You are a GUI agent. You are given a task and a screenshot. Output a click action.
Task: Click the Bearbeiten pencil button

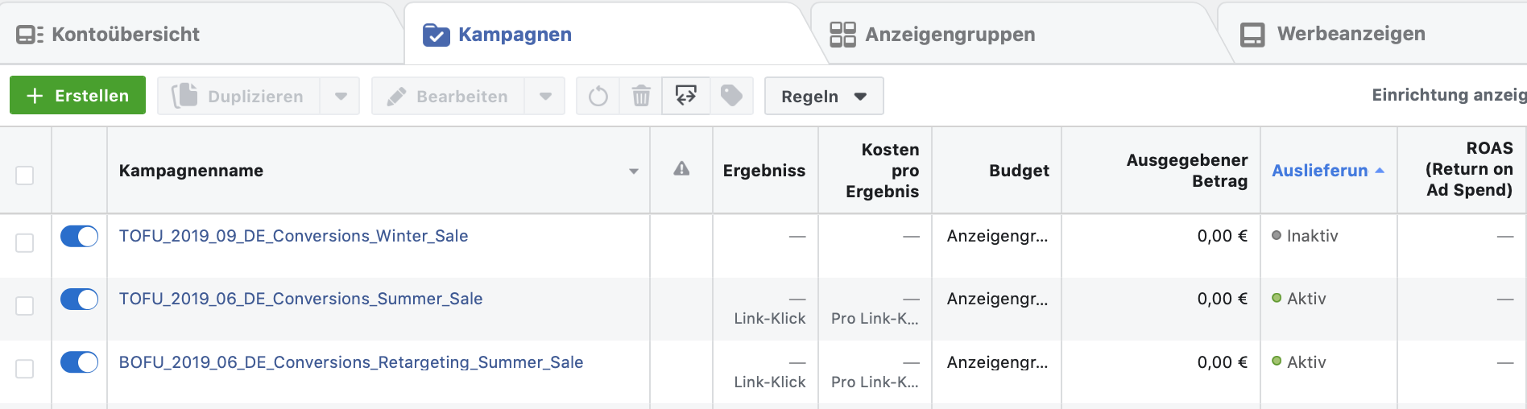click(x=448, y=96)
